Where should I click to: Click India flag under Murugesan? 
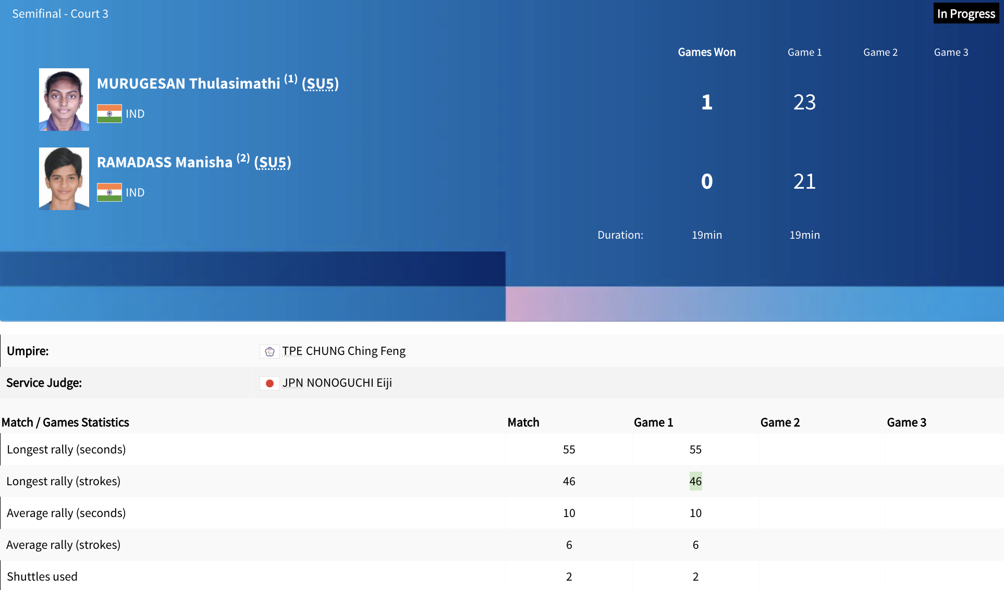(109, 114)
